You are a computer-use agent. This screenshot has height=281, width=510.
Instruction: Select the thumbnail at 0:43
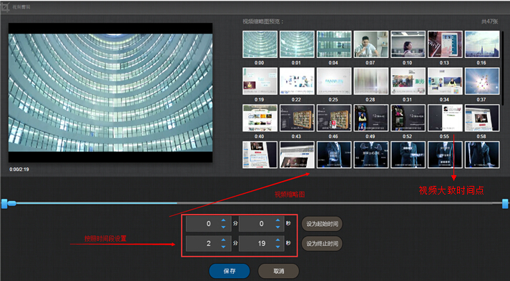pos(297,118)
